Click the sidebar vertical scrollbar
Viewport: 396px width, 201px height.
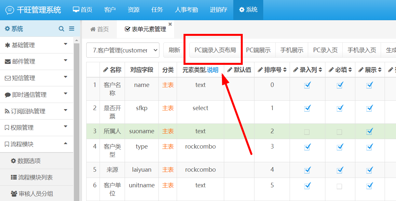[x=77, y=121]
